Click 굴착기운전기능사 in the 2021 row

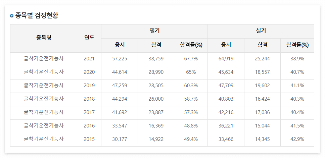44,59
